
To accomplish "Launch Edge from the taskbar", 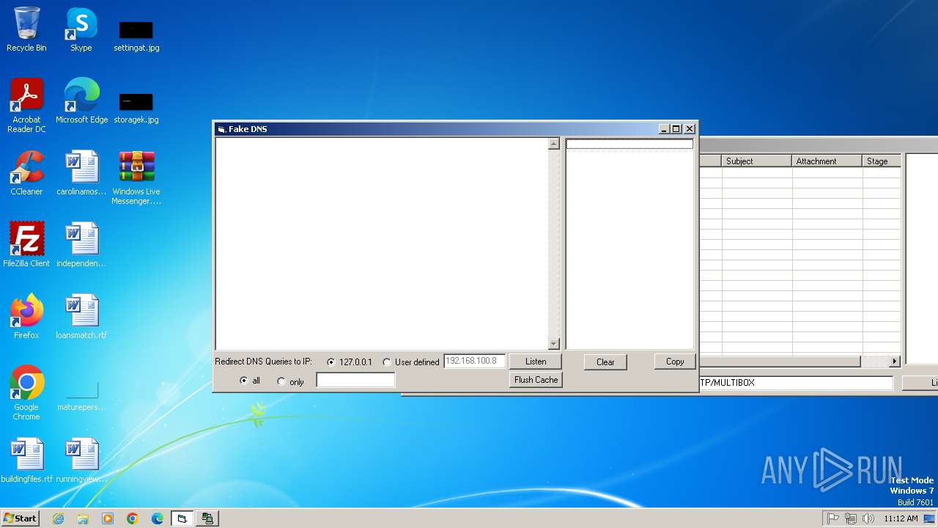I will pos(158,518).
